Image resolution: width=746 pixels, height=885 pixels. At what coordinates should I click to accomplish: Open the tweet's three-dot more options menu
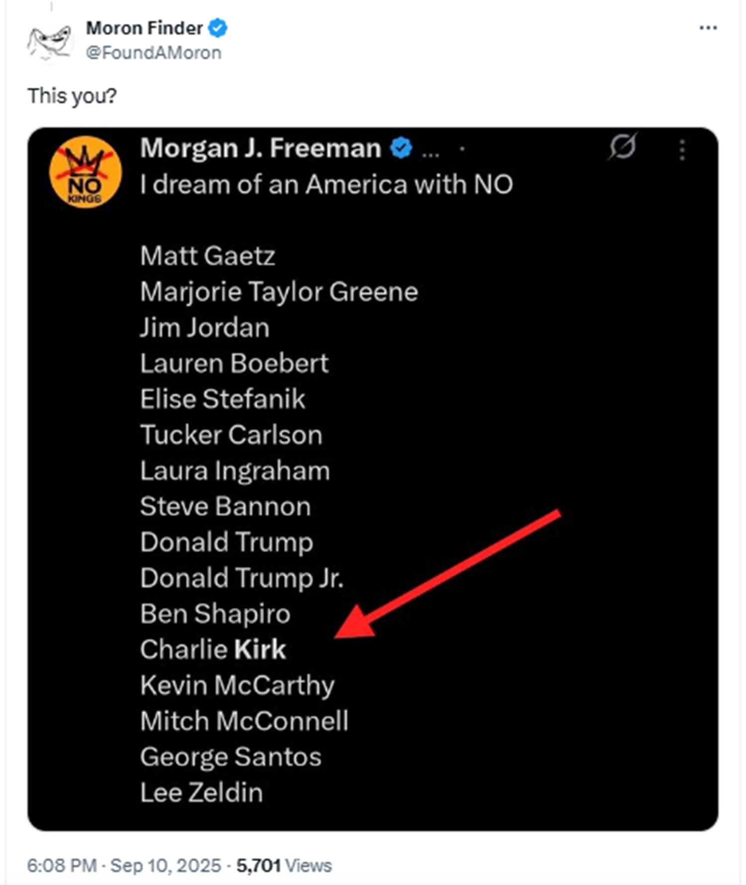708,28
